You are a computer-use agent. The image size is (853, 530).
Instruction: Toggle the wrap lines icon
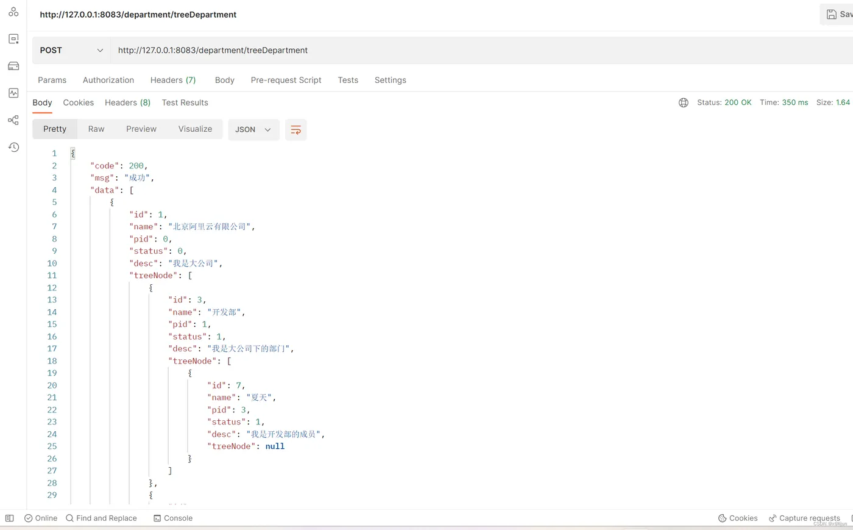[x=296, y=129]
